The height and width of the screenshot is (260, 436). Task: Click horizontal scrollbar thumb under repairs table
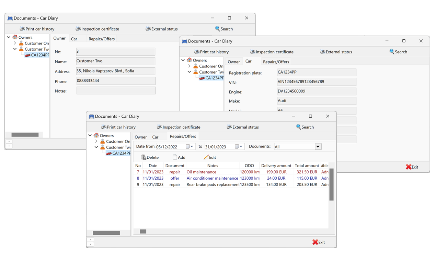click(x=143, y=232)
